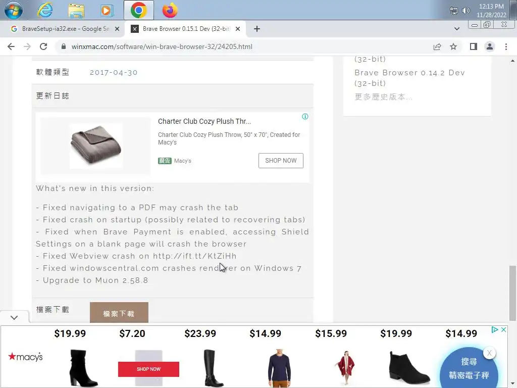
Task: Select the "Fixed Webview crash" changelog line
Action: click(x=136, y=256)
